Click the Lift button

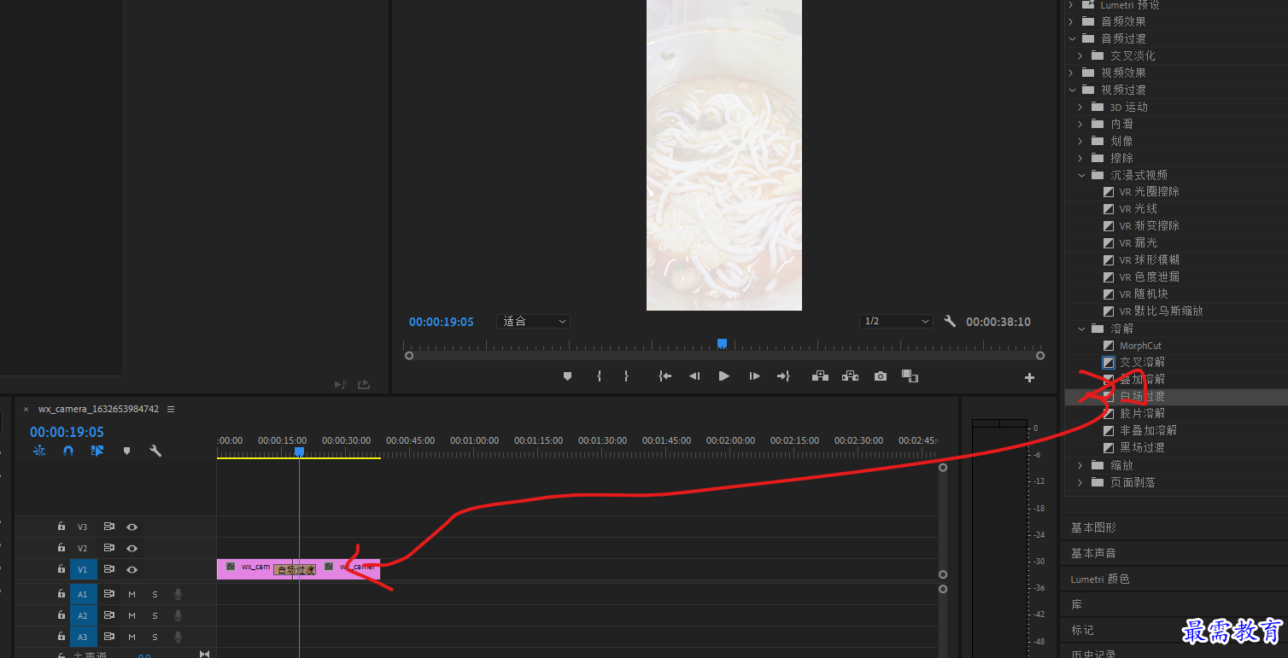click(820, 376)
